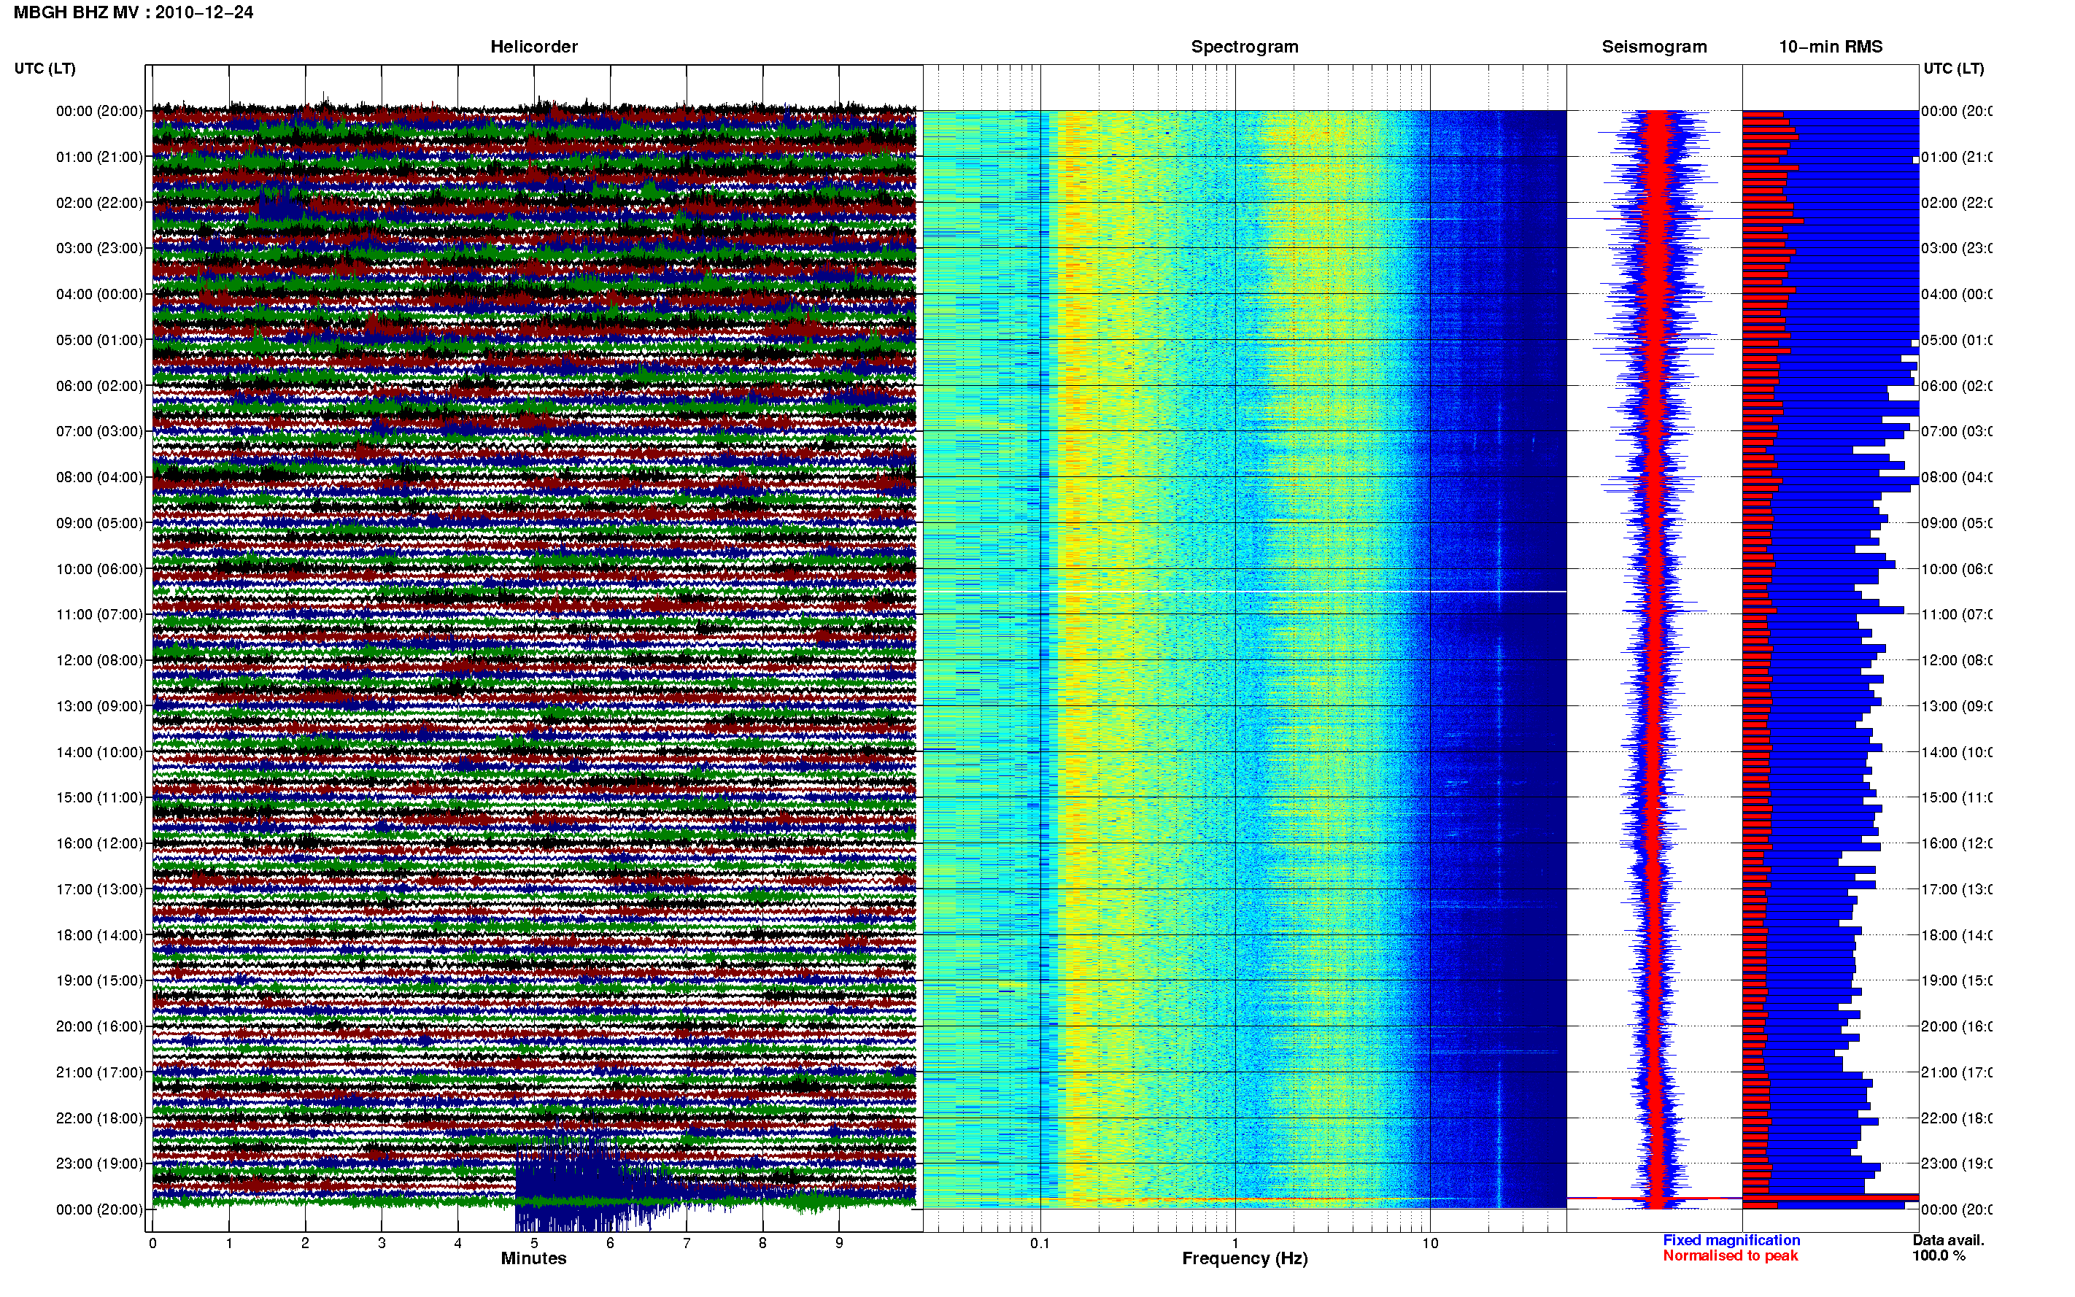Screen dimensions: 2075x1297
Task: Click the left time label '21:00 (17:00)'
Action: click(99, 1072)
